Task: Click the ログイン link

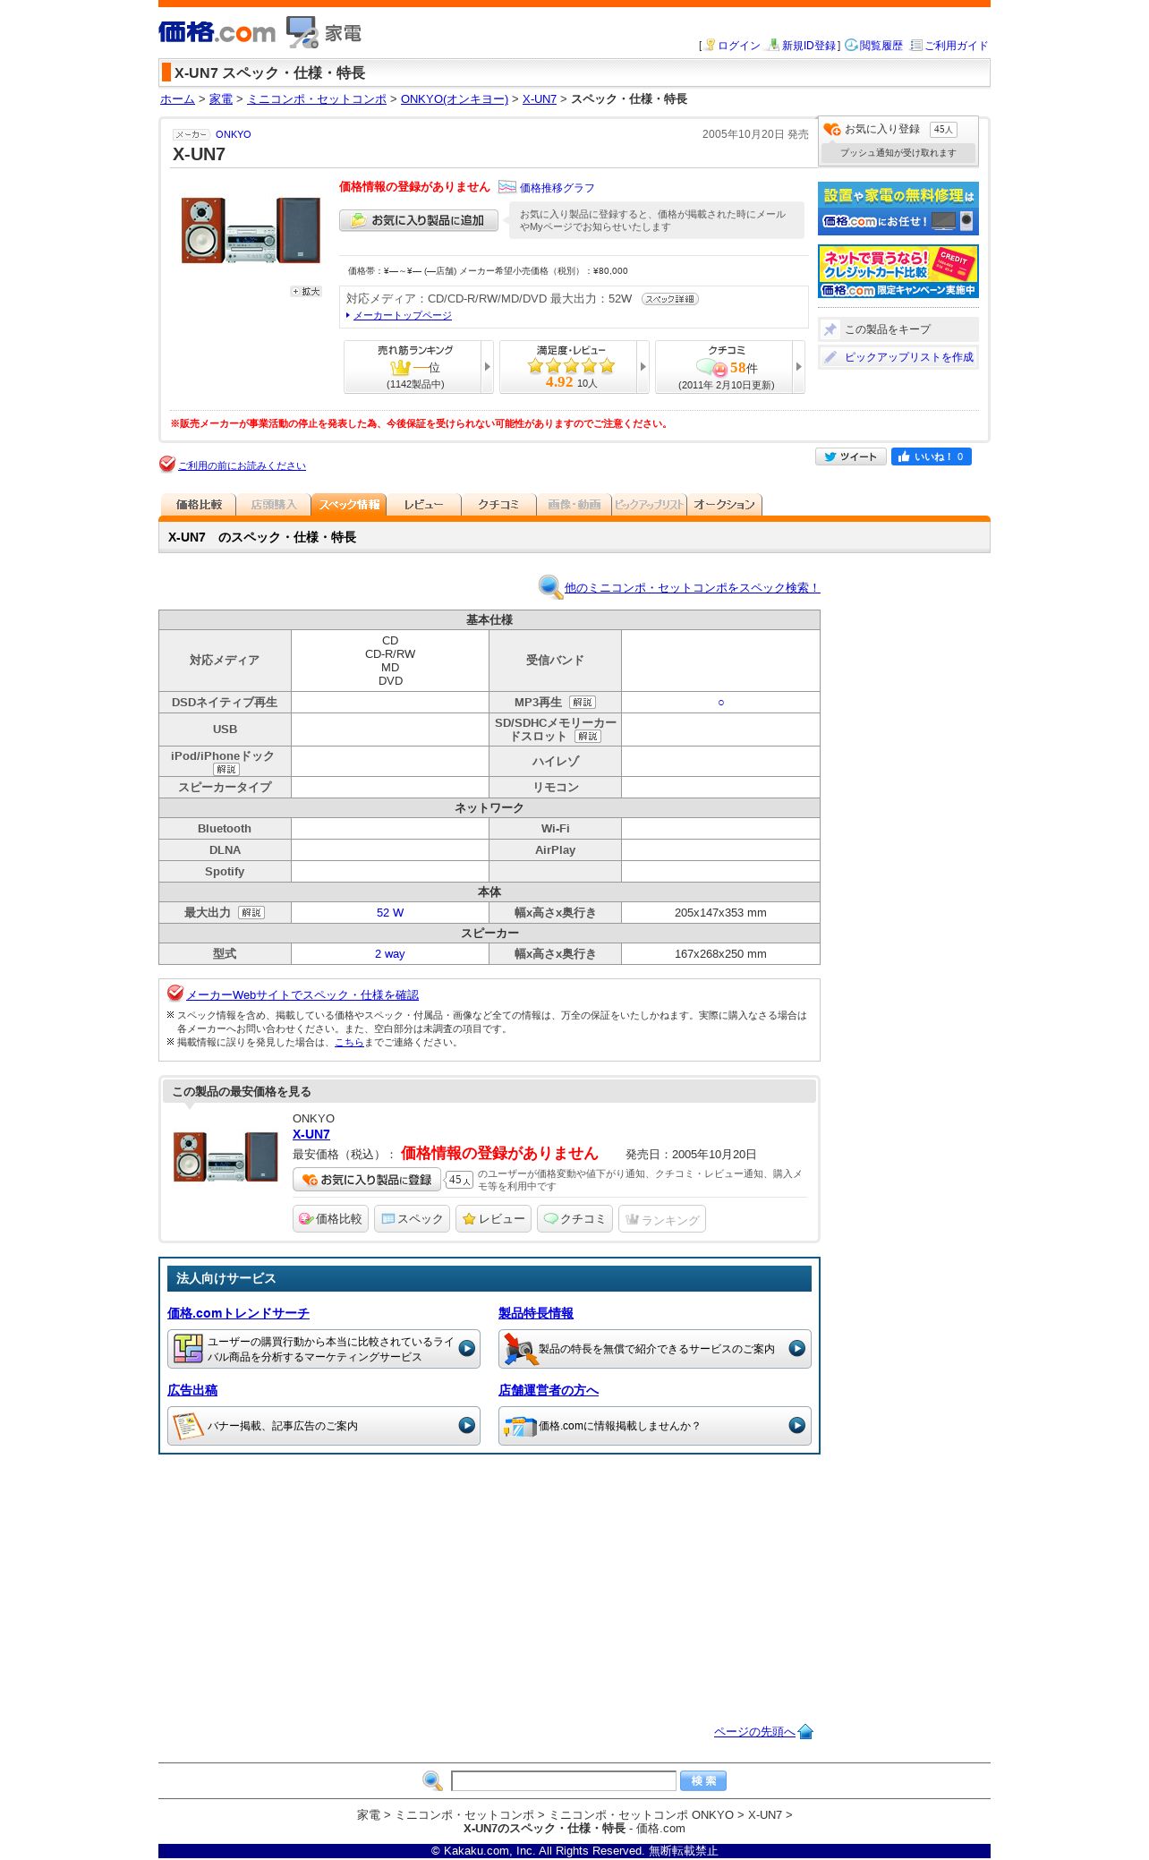Action: pos(739,46)
